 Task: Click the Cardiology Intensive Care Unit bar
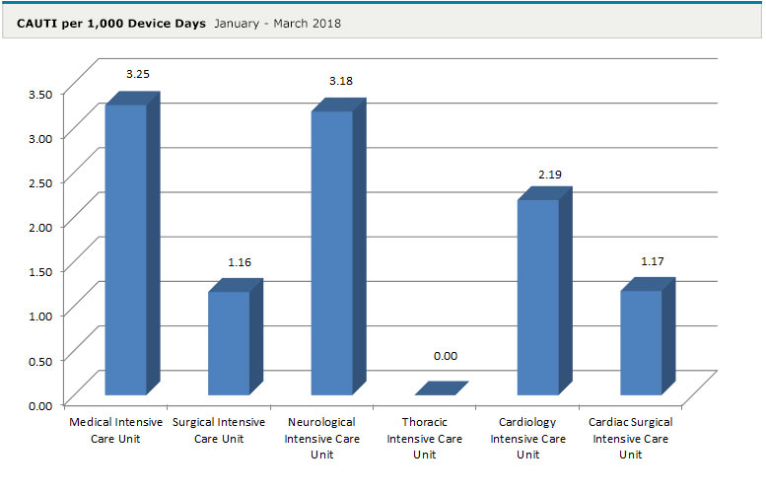537,296
